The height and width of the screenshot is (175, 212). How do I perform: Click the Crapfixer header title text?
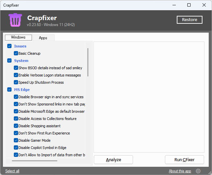42,18
